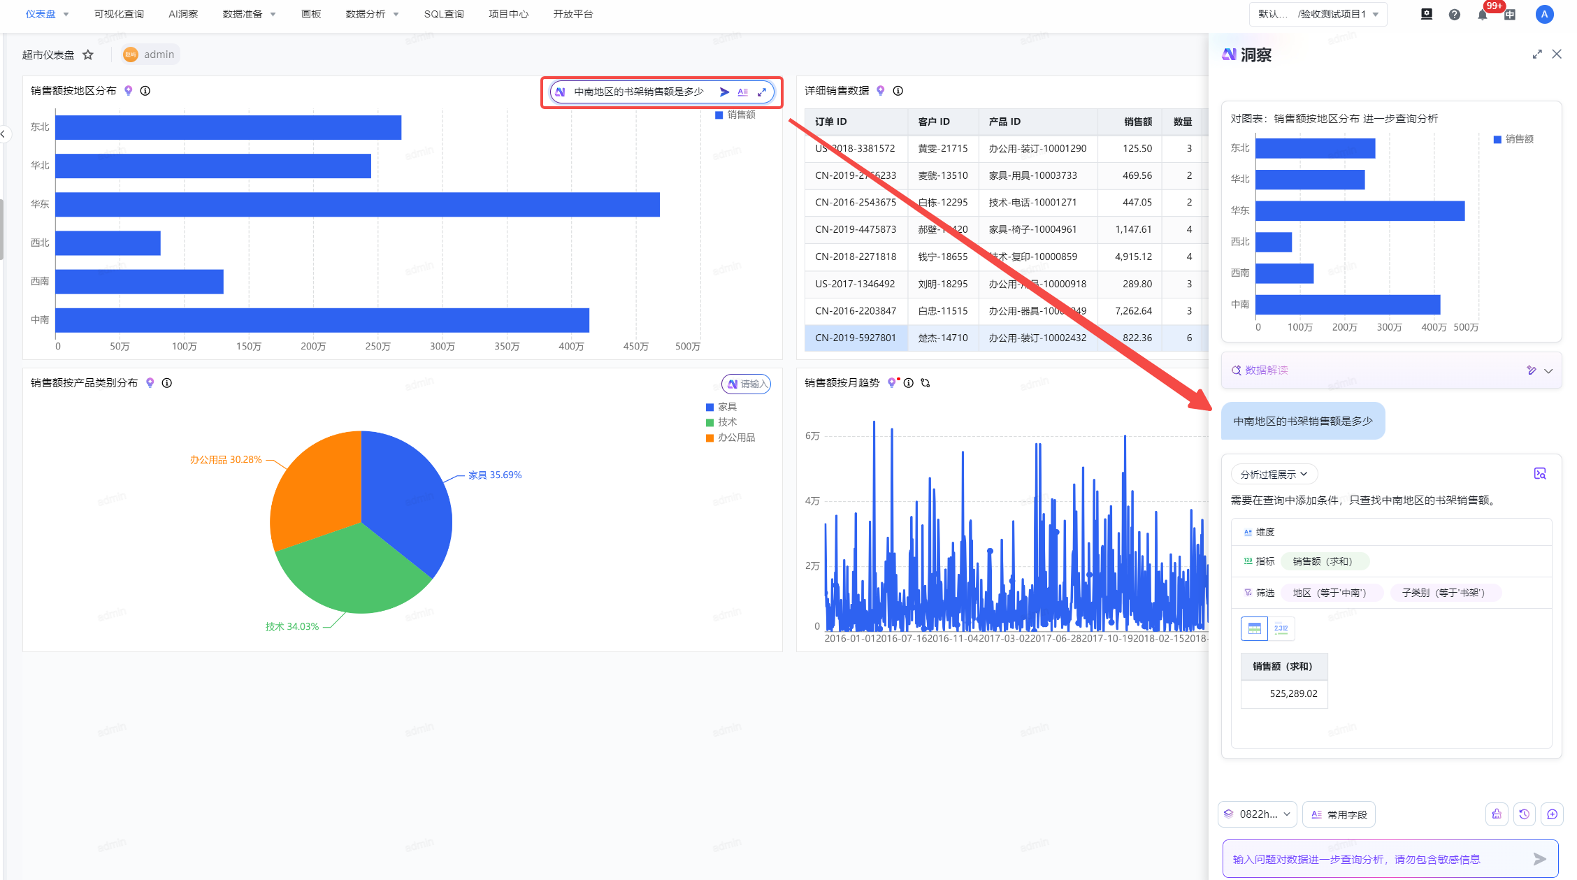
Task: Click the edit wand icon in 数据解读 bar
Action: tap(1532, 370)
